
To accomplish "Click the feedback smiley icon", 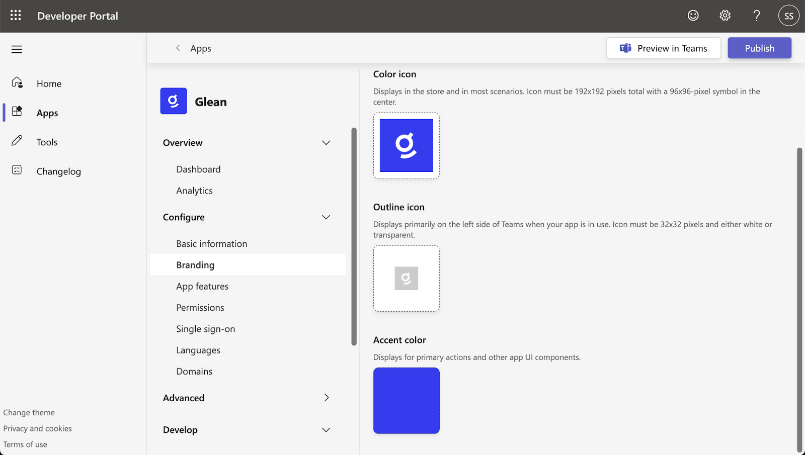I will pos(693,16).
